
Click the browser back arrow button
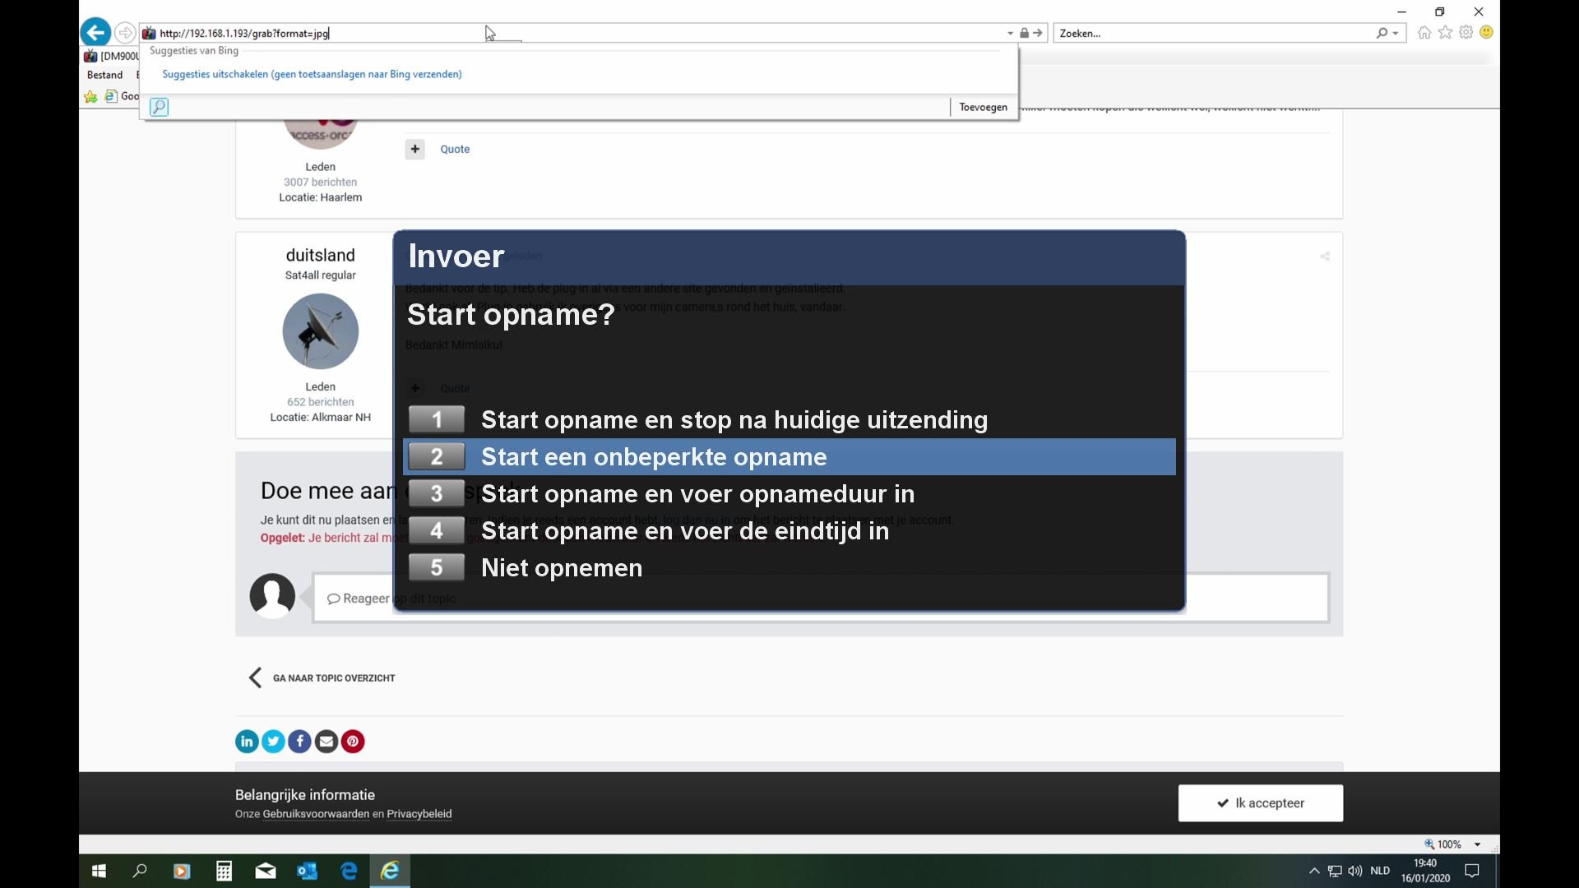tap(96, 33)
